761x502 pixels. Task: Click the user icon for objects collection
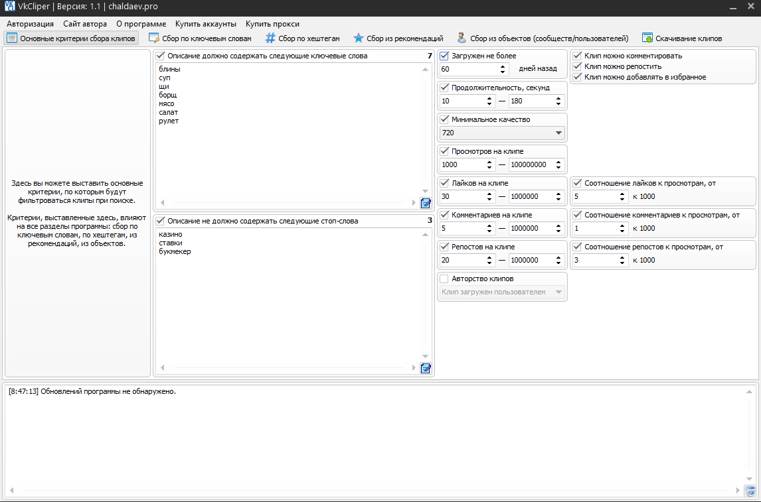(x=462, y=38)
